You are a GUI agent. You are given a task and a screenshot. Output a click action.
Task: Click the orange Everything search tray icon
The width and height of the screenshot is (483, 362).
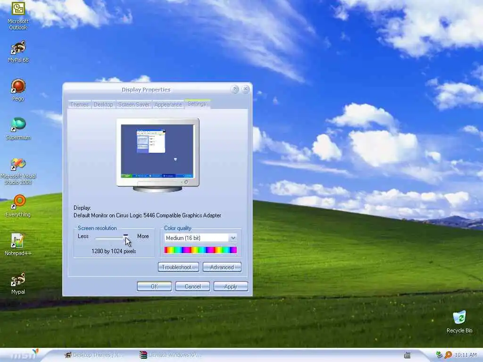tap(448, 355)
